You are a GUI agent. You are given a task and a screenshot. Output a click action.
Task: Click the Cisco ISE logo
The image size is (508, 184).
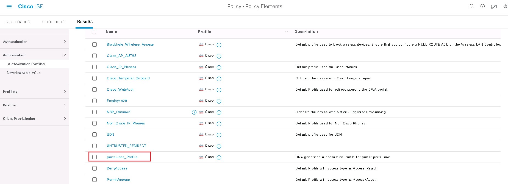[30, 6]
